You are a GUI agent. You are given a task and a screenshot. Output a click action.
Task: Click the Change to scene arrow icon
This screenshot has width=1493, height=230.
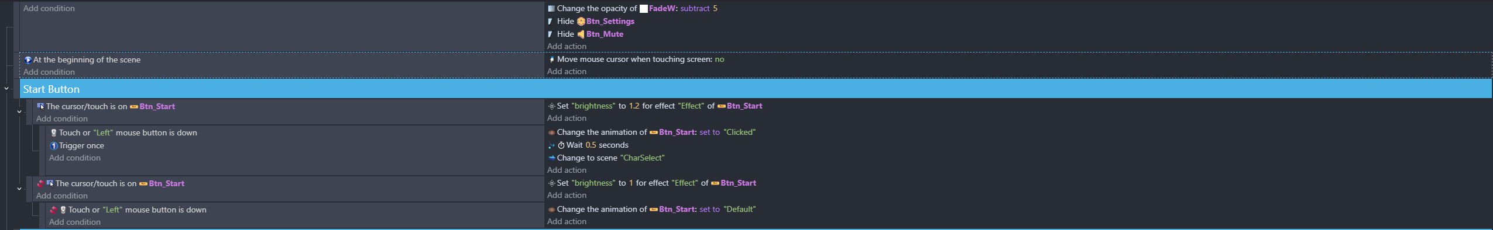tap(551, 158)
